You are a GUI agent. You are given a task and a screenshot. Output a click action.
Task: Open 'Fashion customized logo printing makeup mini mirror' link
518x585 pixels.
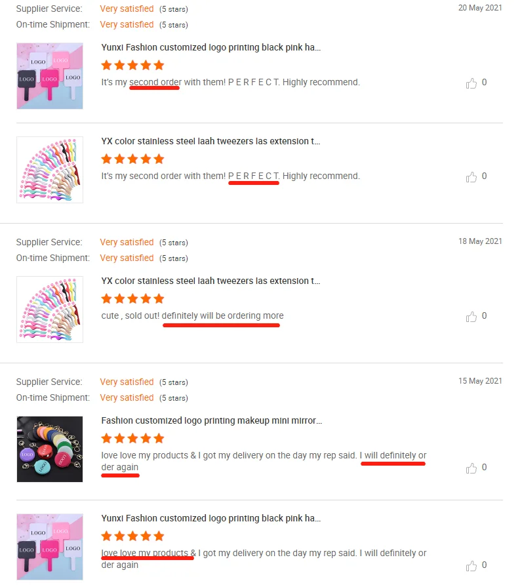coord(211,420)
